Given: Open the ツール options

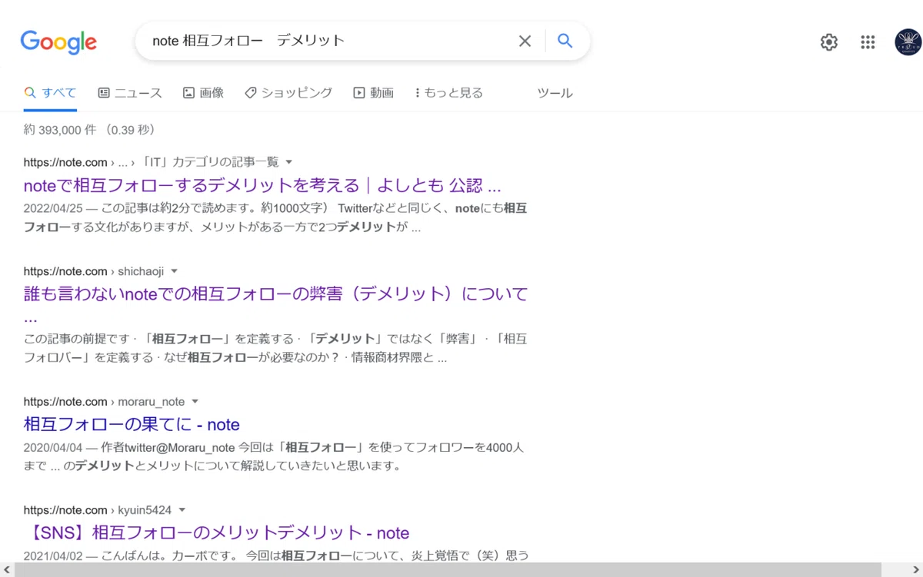Looking at the screenshot, I should click(x=555, y=93).
